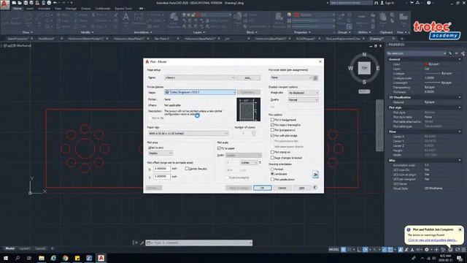Viewport: 467px width, 263px height.
Task: Open the What to plot dropdown
Action: pos(161,153)
